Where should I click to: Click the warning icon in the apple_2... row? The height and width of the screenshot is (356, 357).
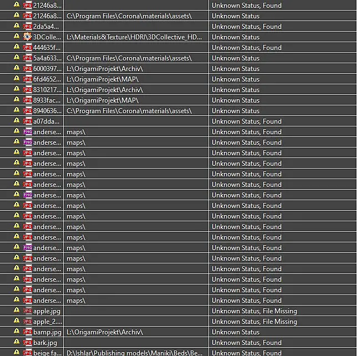click(x=17, y=321)
